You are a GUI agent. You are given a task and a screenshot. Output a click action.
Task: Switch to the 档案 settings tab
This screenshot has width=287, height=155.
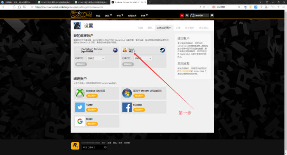pyautogui.click(x=140, y=28)
